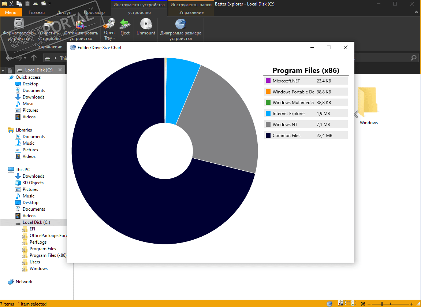
Task: Select Quick access in navigation pane
Action: (x=28, y=77)
